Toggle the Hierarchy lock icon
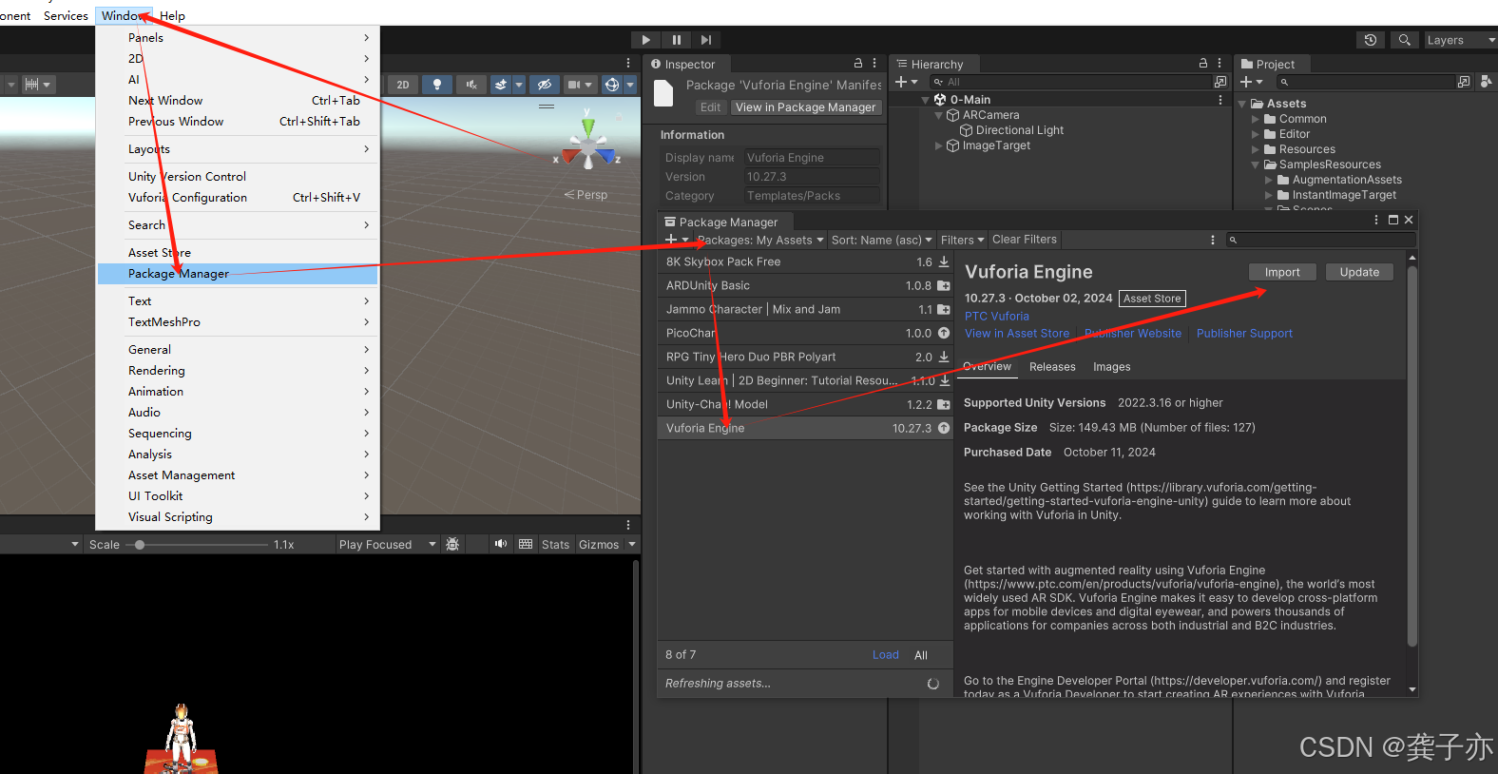This screenshot has height=774, width=1498. pos(1203,64)
